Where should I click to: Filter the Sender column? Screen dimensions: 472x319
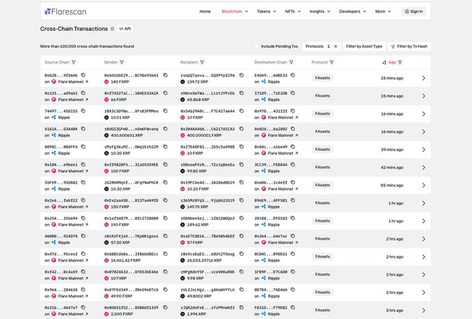point(122,62)
